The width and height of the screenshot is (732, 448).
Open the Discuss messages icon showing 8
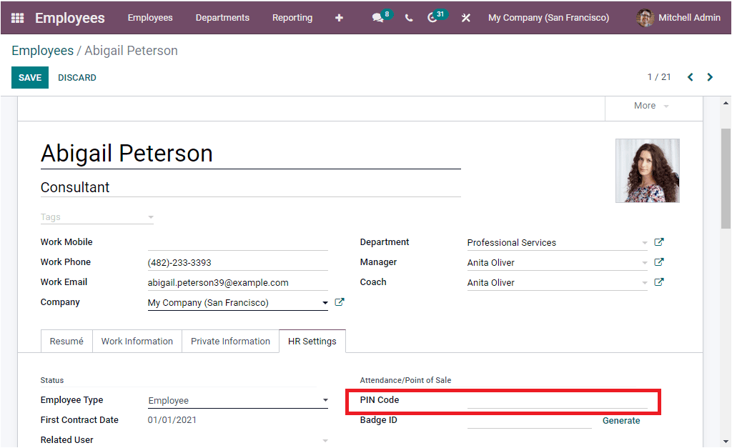point(377,17)
